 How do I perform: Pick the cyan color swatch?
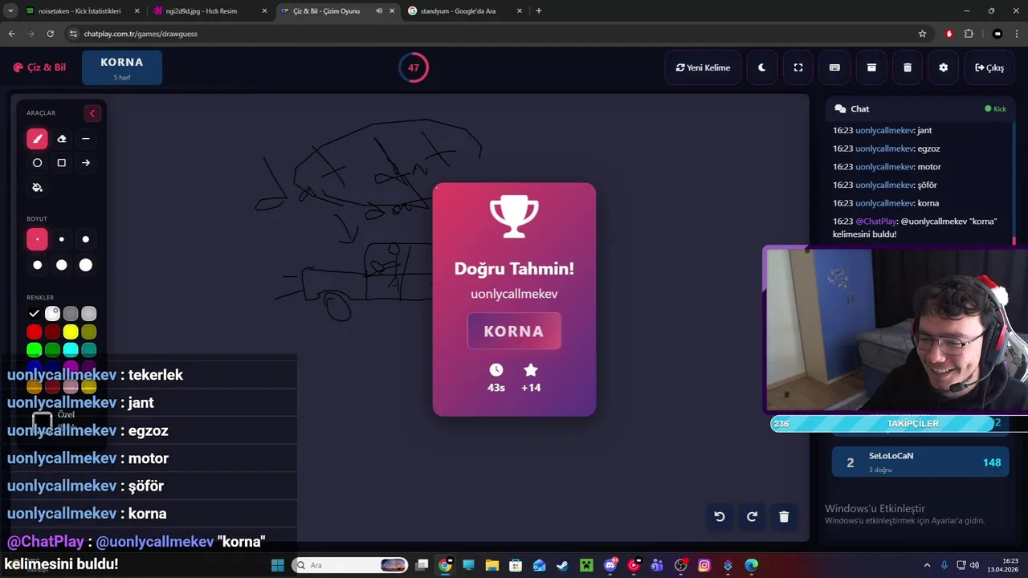[71, 350]
